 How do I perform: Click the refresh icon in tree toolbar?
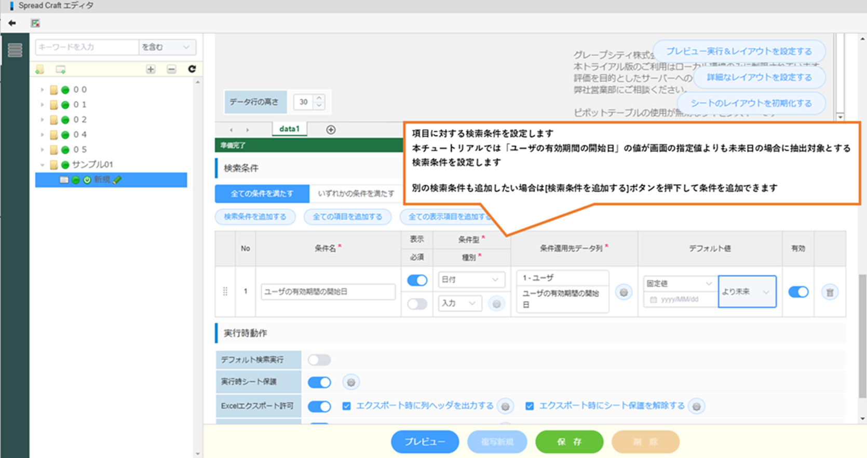(x=192, y=69)
